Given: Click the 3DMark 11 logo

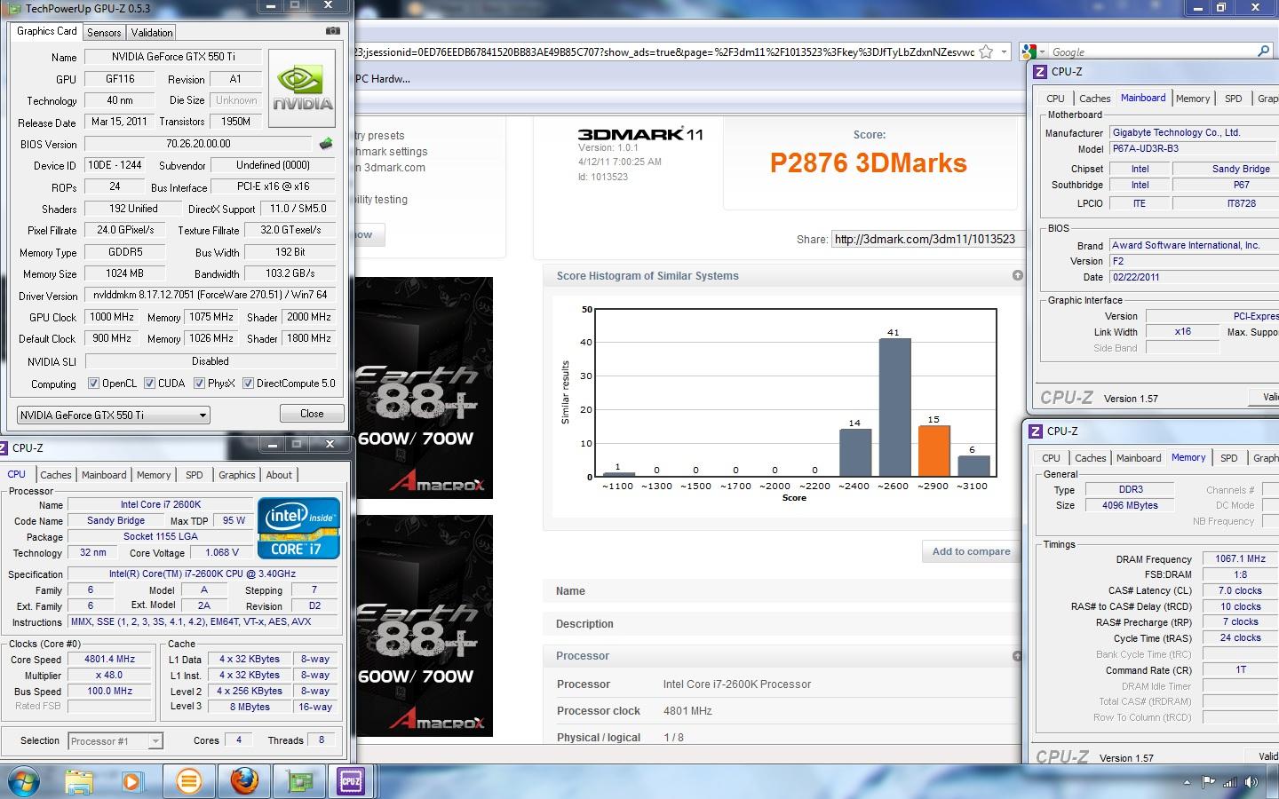Looking at the screenshot, I should [x=640, y=134].
